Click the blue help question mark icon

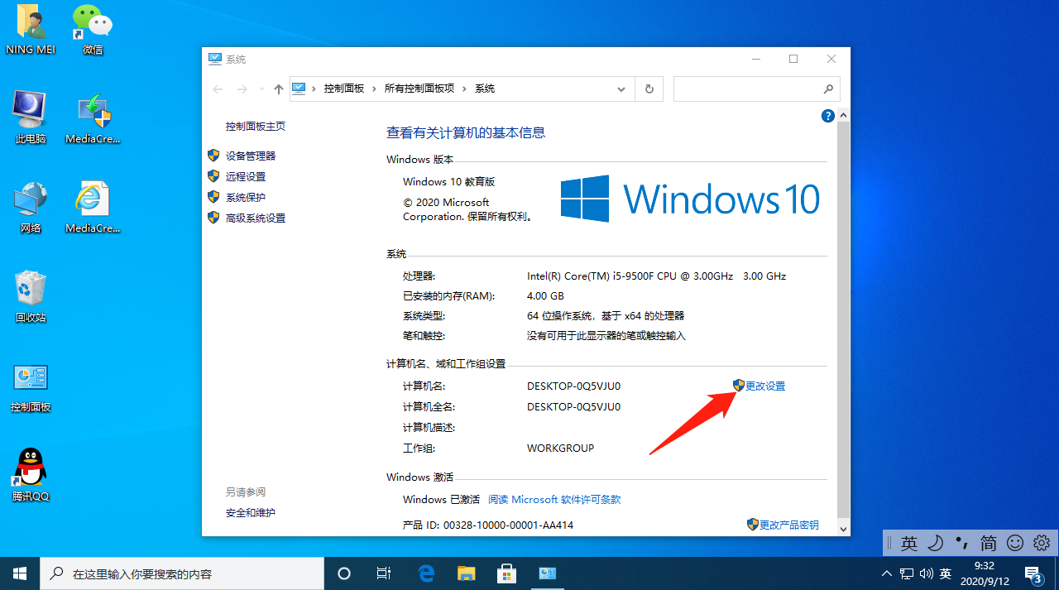point(827,116)
